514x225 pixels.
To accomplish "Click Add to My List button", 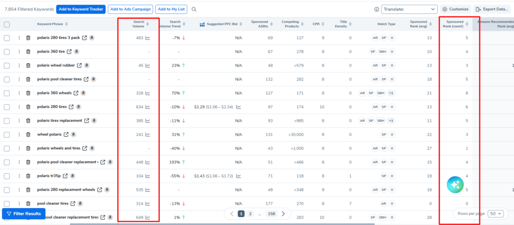I will [x=171, y=9].
